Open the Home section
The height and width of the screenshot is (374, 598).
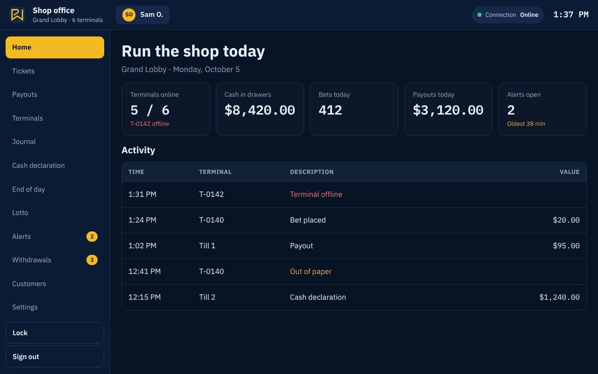[x=55, y=47]
